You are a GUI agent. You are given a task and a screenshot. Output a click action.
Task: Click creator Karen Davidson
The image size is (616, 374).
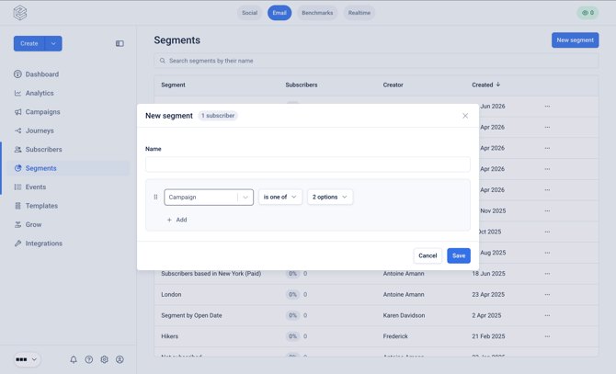point(404,315)
